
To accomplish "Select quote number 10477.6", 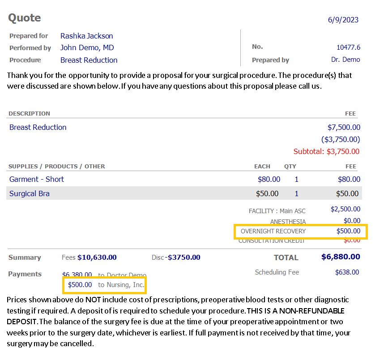I will click(348, 47).
